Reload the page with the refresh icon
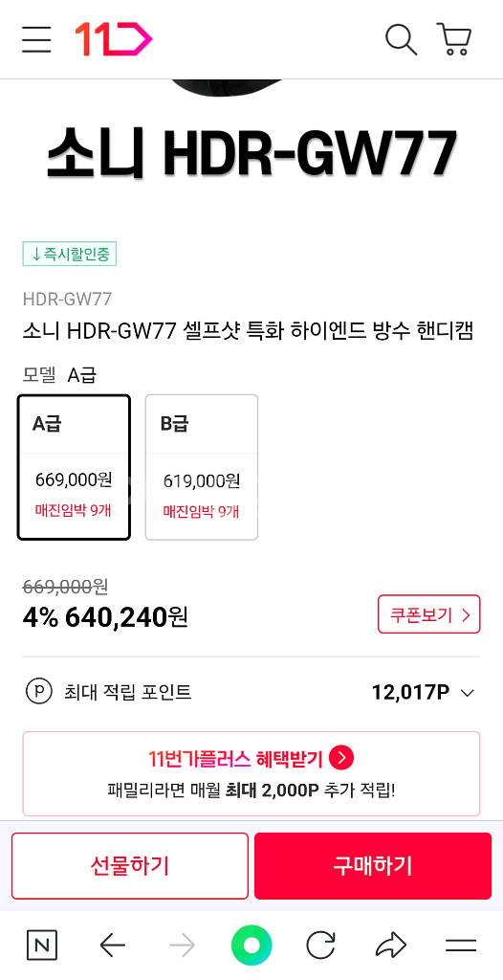This screenshot has width=503, height=980. 320,945
